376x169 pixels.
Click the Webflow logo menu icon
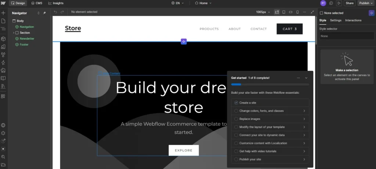(x=3, y=3)
